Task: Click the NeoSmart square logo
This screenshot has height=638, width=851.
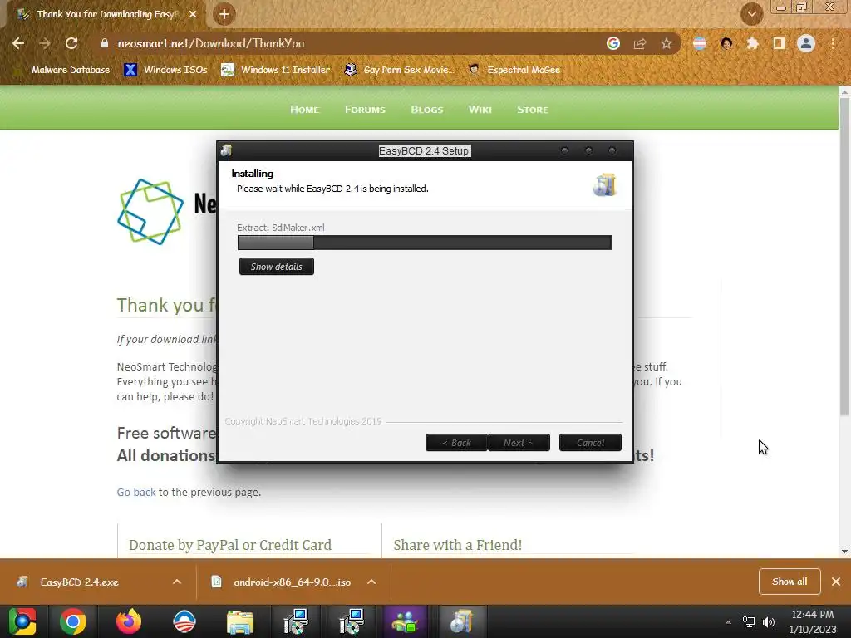Action: pos(150,212)
